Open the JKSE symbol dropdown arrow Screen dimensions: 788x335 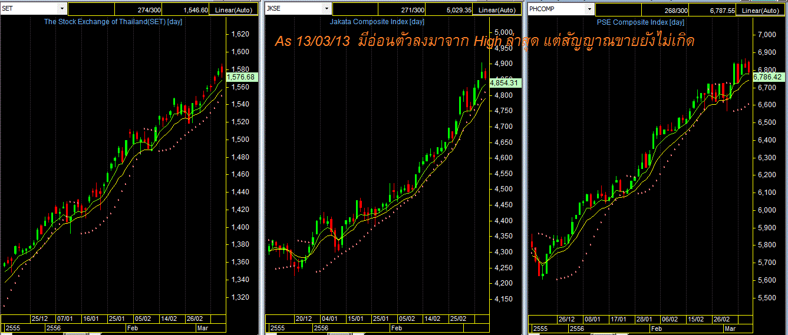327,9
